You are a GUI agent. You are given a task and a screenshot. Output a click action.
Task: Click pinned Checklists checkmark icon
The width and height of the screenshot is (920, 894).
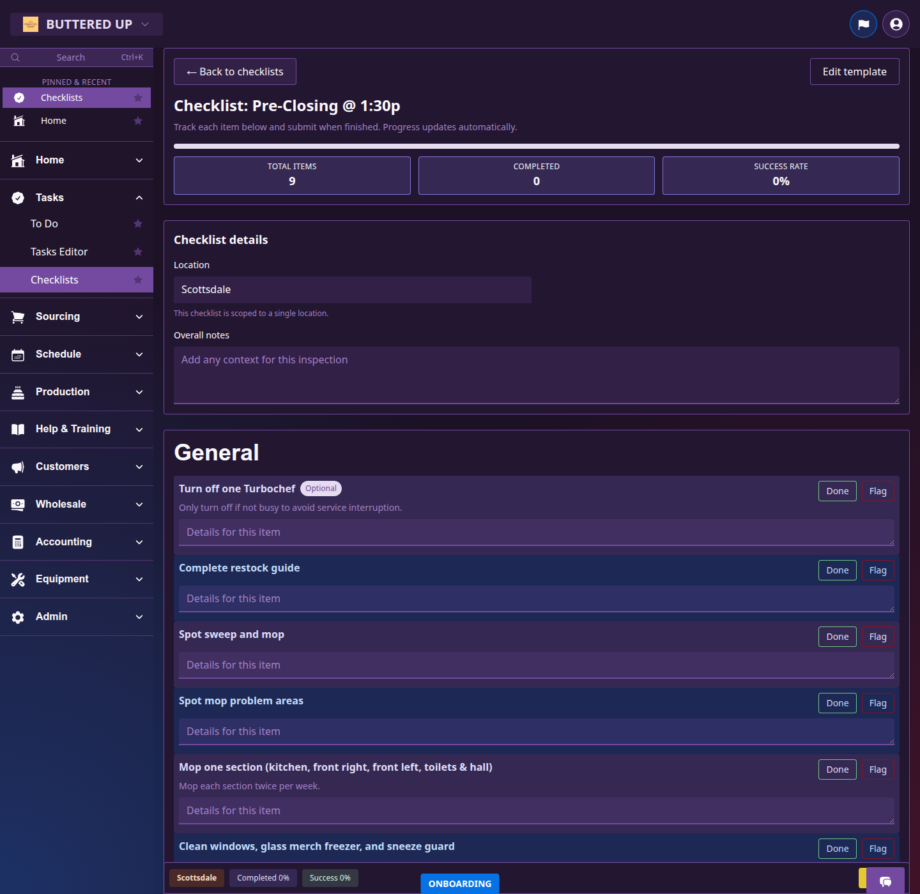click(x=19, y=98)
